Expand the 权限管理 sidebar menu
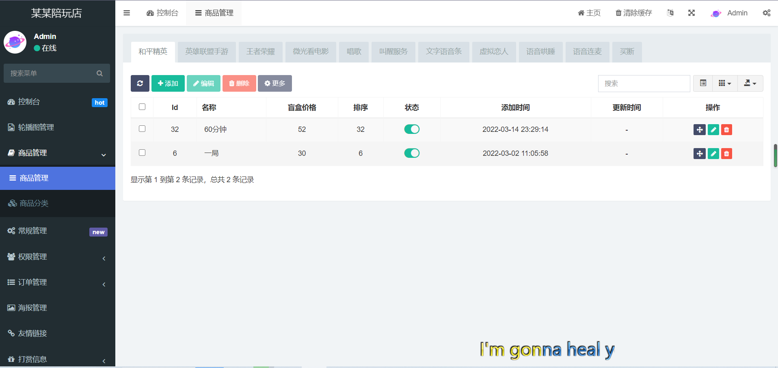The width and height of the screenshot is (778, 368). coord(58,256)
